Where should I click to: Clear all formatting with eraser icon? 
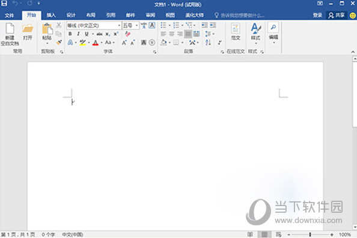(x=128, y=34)
